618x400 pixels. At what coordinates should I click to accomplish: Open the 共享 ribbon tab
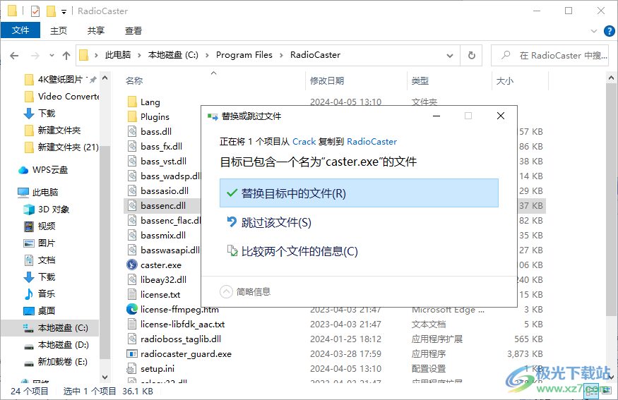click(x=96, y=31)
